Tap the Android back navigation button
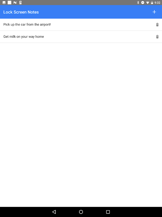This screenshot has width=162, height=217. pyautogui.click(x=54, y=212)
